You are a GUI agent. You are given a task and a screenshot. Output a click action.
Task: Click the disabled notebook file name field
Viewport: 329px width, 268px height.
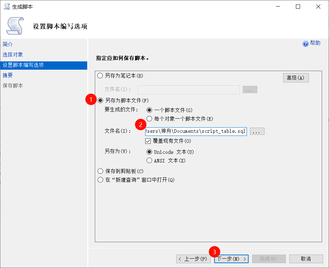point(189,90)
